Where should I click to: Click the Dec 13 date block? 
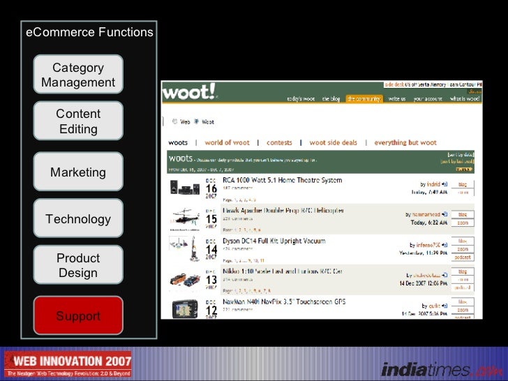(211, 280)
